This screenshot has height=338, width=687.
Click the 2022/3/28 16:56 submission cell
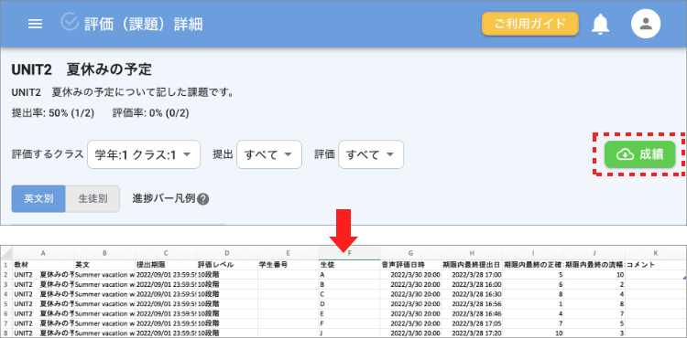pyautogui.click(x=472, y=303)
